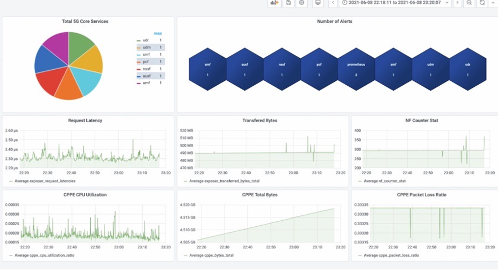Viewport: 498px width, 270px height.
Task: Cycle view mode with the monitor icon
Action: (318, 3)
